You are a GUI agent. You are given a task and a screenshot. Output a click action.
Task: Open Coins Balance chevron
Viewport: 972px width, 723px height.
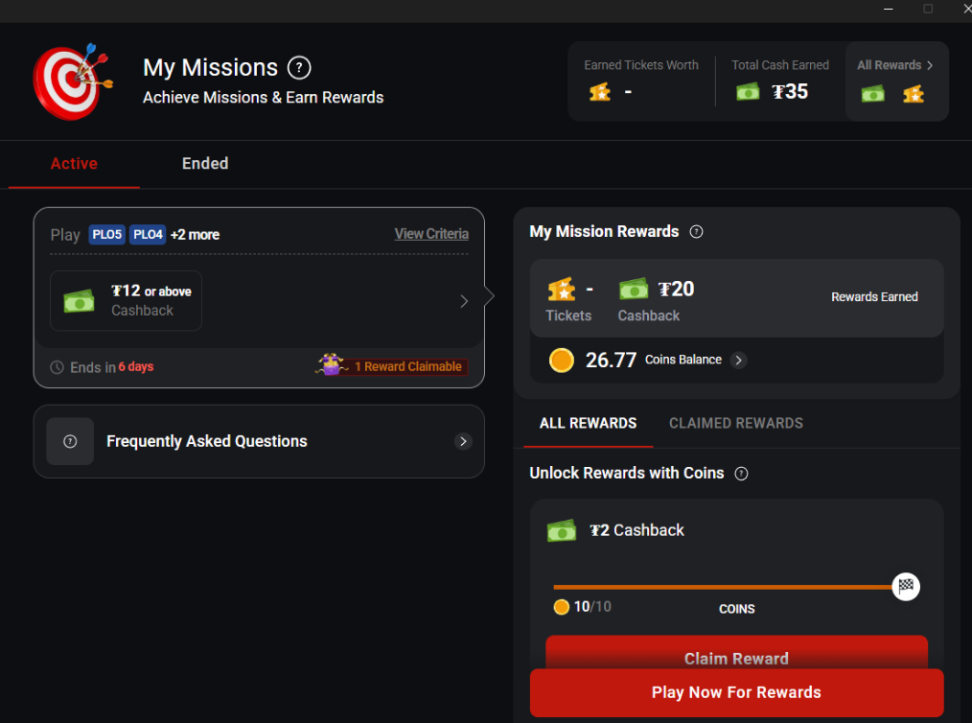coord(738,361)
